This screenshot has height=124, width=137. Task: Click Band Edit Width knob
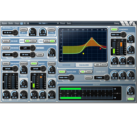pyautogui.click(x=131, y=75)
